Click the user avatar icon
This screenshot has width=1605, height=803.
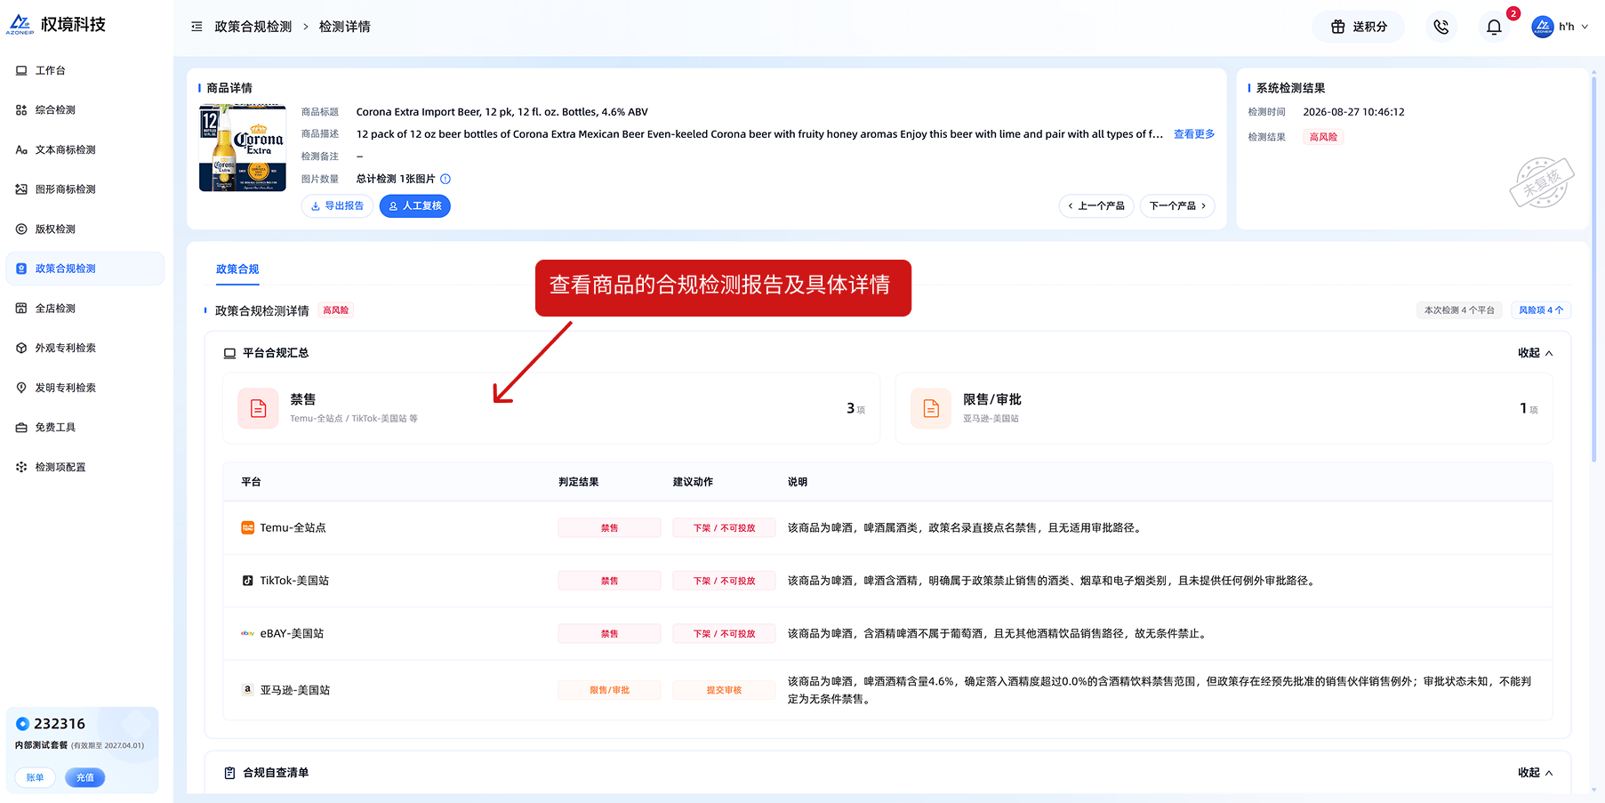(x=1543, y=27)
